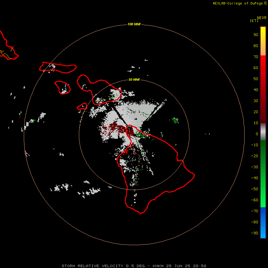The height and width of the screenshot is (268, 268).
Task: Click the "60" value on the velocity scale
Action: [x=256, y=68]
